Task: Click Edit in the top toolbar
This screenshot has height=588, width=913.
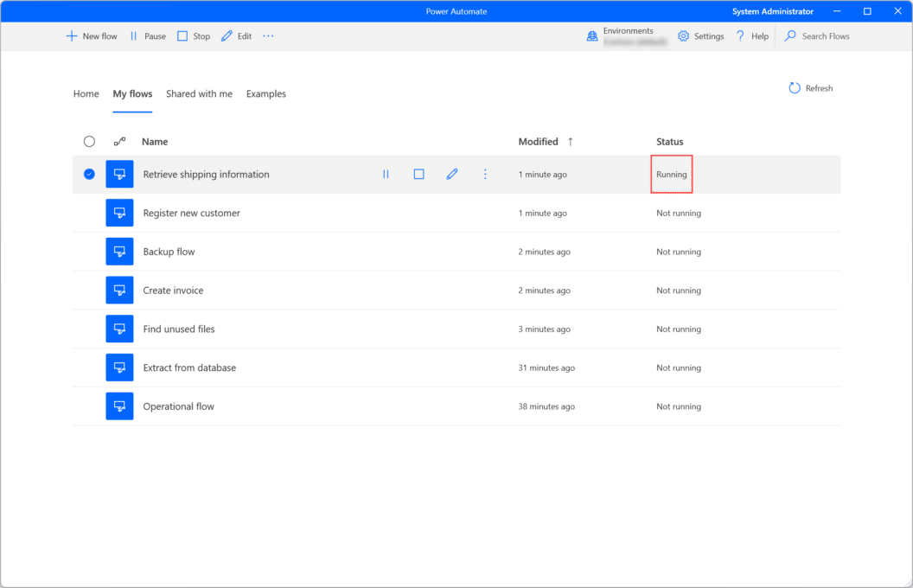Action: [236, 36]
